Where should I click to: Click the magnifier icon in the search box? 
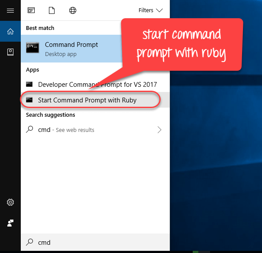point(29,243)
